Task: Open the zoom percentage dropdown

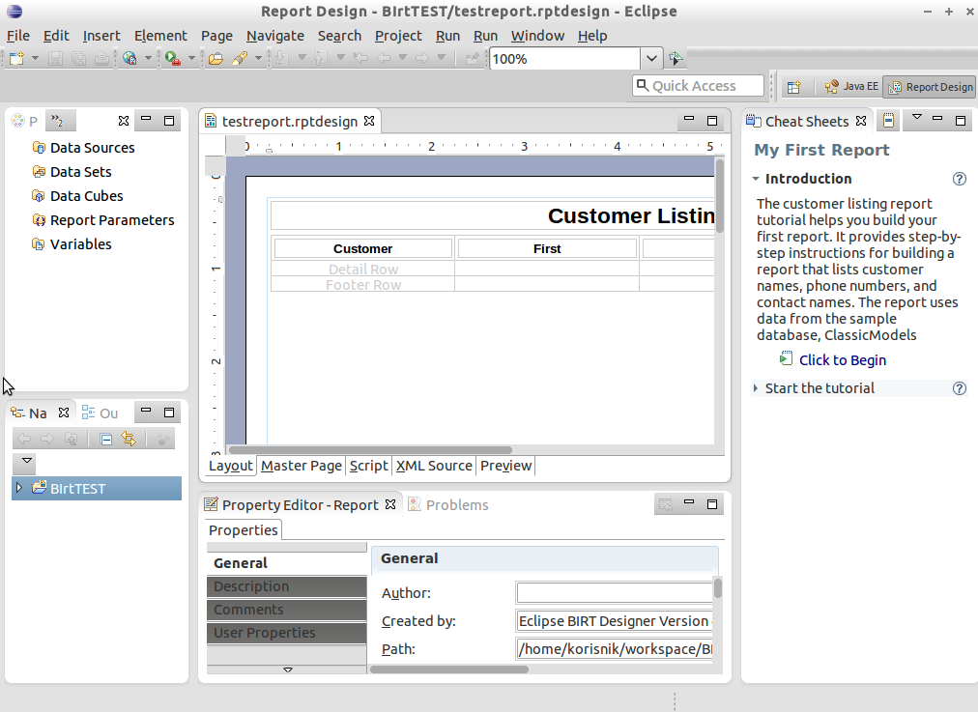Action: tap(652, 59)
